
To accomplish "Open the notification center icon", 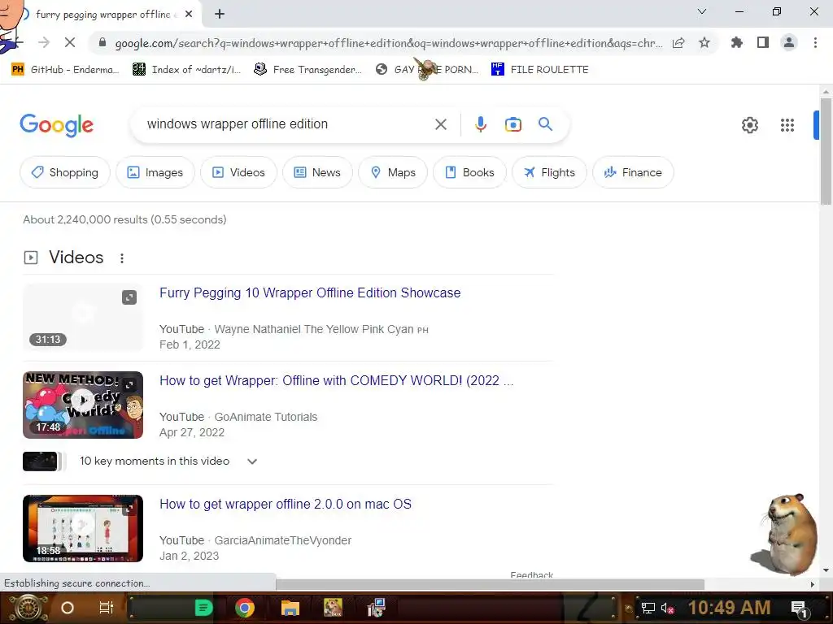I will point(799,608).
